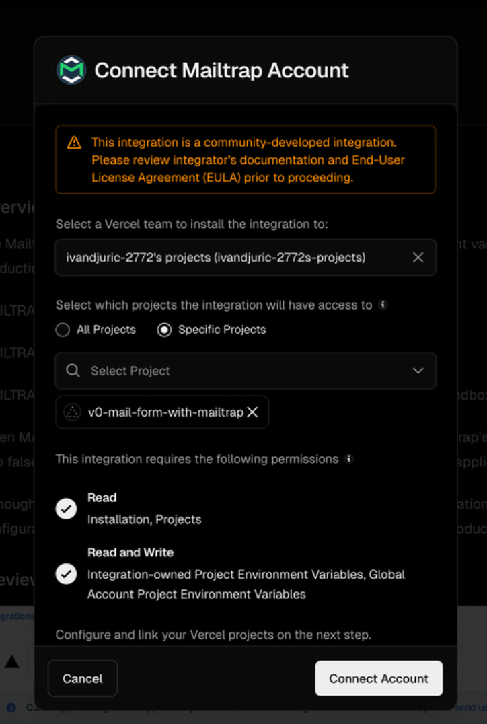Click the Cancel button
Screen dimensions: 487x724
coord(82,678)
